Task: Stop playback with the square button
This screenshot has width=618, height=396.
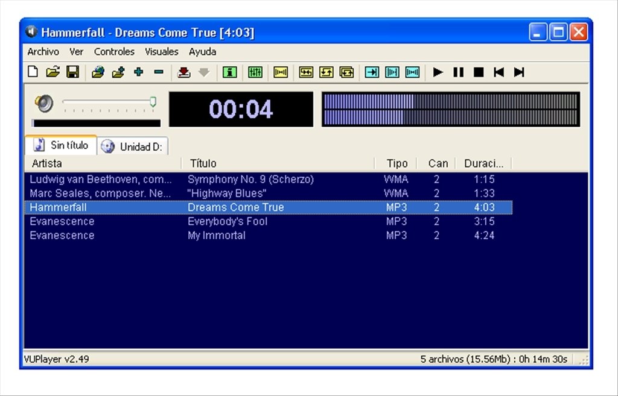Action: coord(479,72)
